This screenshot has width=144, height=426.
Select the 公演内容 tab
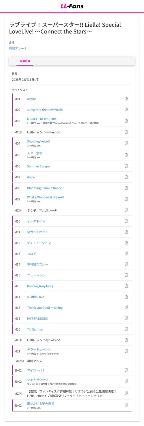click(25, 61)
